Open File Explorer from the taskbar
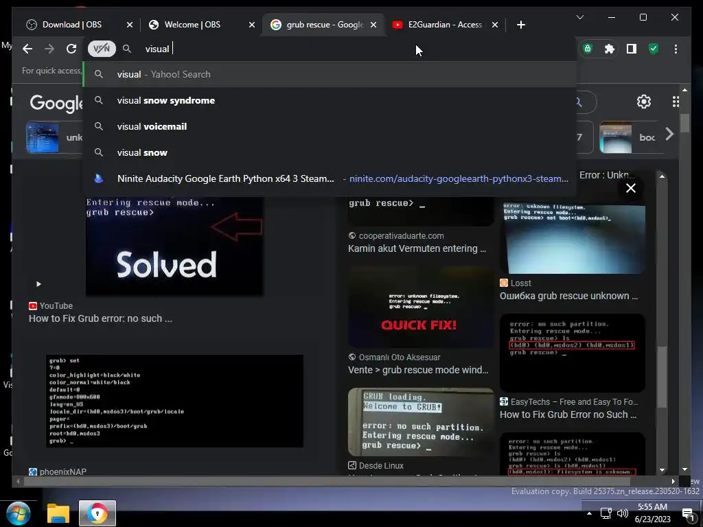Viewport: 703px width, 527px height. [x=58, y=513]
